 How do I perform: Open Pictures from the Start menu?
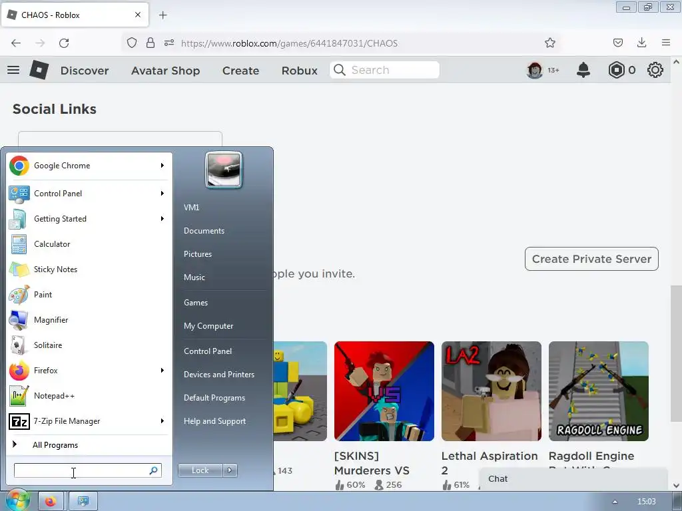coord(198,254)
